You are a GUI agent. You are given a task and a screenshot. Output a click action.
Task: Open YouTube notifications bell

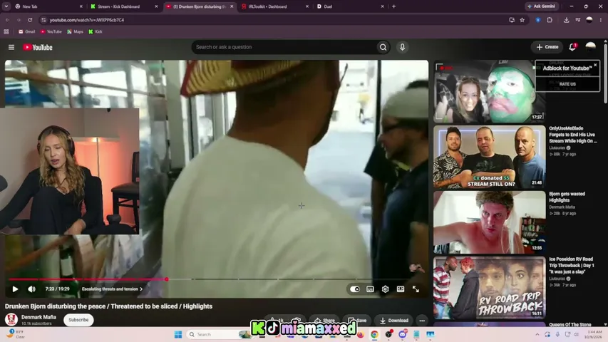tap(572, 47)
